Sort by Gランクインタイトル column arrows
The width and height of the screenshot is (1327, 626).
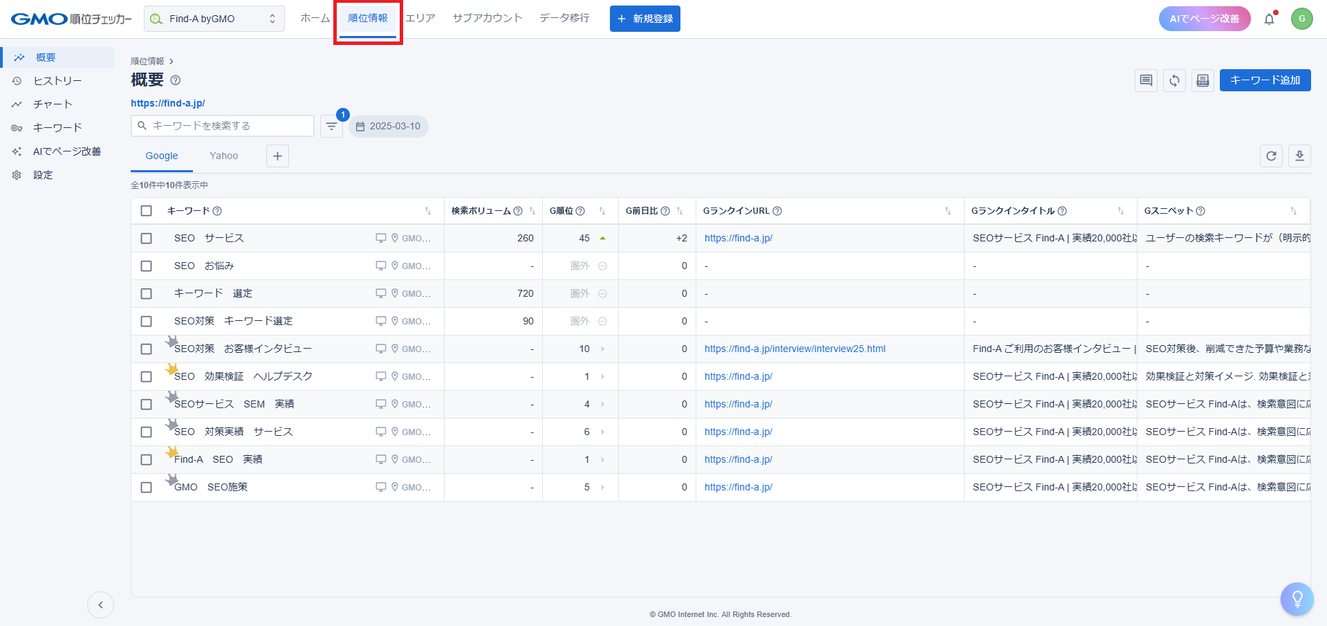click(1121, 211)
